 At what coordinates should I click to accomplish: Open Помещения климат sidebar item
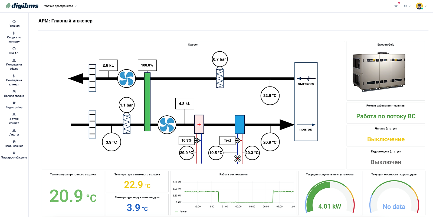coord(14,80)
